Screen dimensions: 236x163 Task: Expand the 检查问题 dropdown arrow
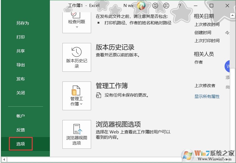(x=77, y=27)
